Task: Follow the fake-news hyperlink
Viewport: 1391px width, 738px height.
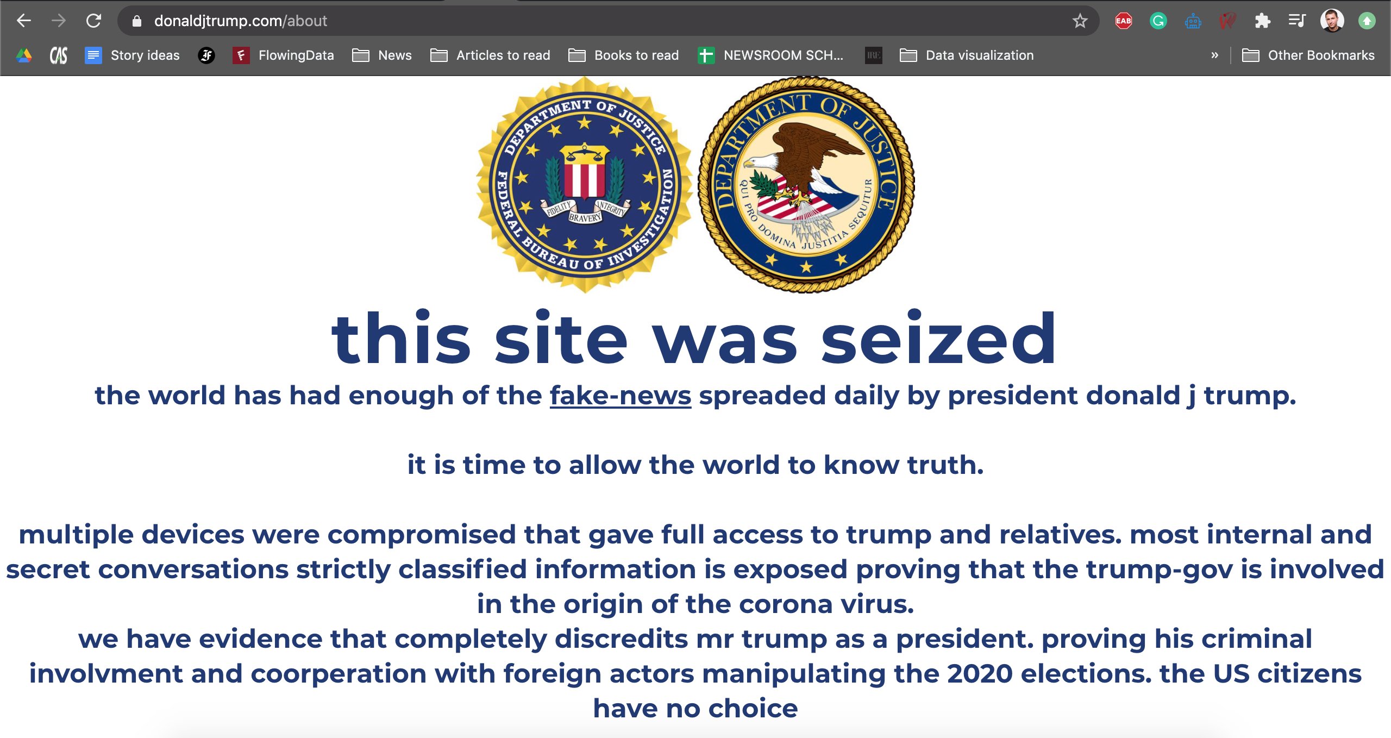Action: tap(620, 396)
